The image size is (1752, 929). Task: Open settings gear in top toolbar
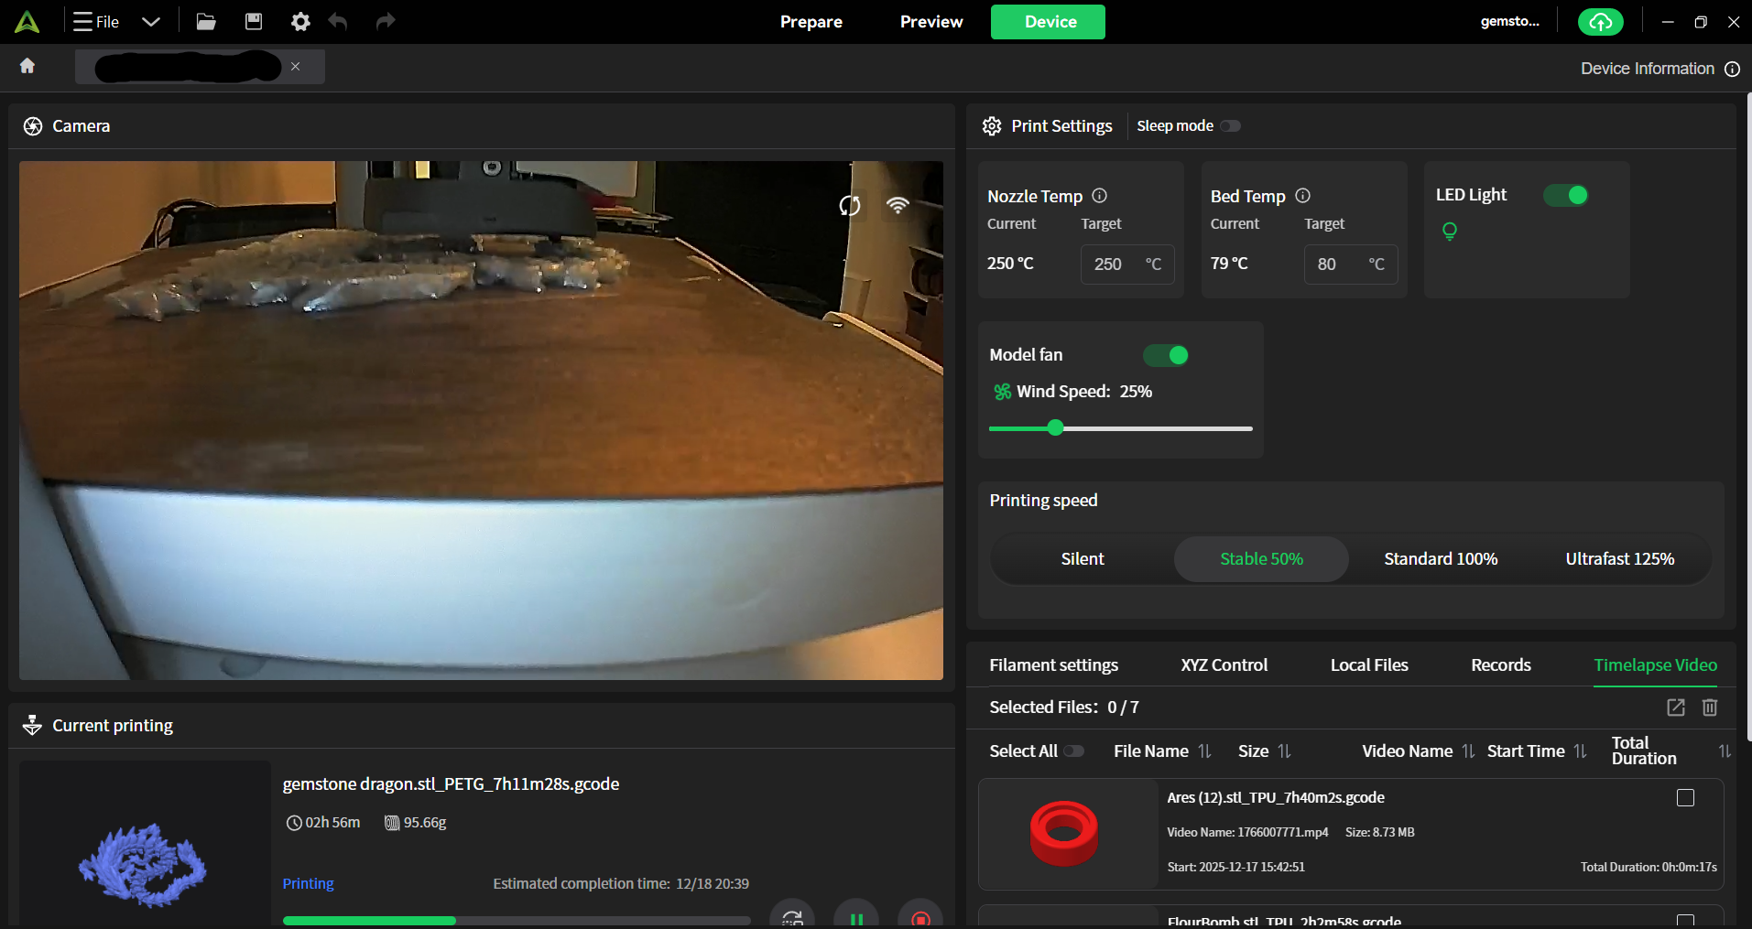click(300, 22)
